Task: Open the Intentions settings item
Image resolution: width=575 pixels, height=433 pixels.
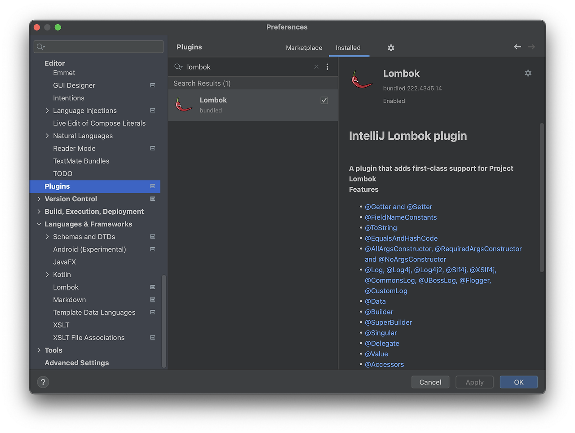Action: 68,98
